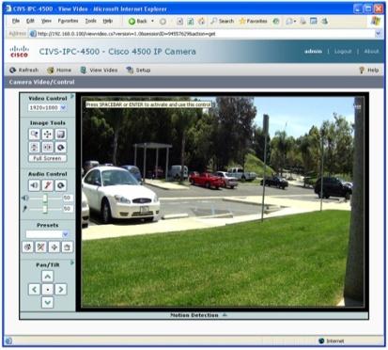Viewport: 388px width, 350px height.
Task: Open the Back button history dropdown arrow
Action: [x=152, y=21]
